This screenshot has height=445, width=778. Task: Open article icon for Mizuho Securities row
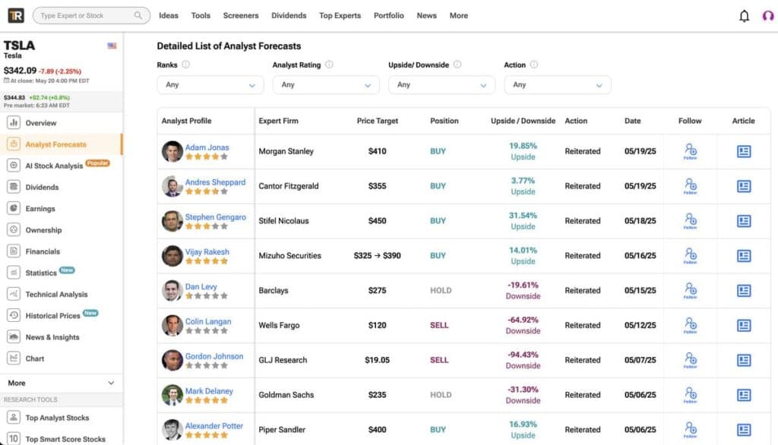[x=743, y=255]
